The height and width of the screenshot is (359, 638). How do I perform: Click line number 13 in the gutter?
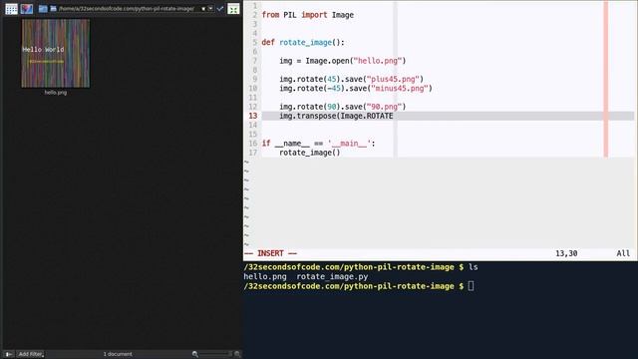pos(252,116)
